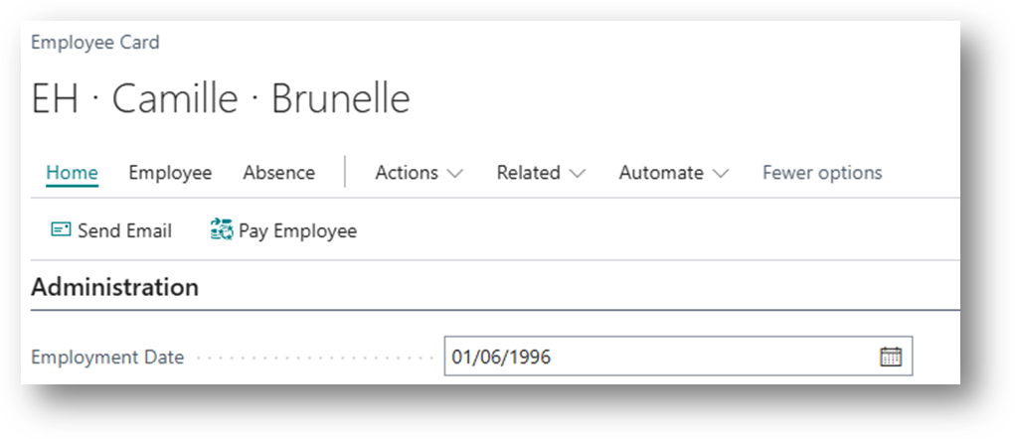Click the EH Camille Brunelle title
The width and height of the screenshot is (1015, 439).
221,99
